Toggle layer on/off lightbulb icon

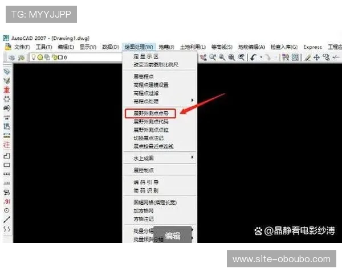(34, 57)
